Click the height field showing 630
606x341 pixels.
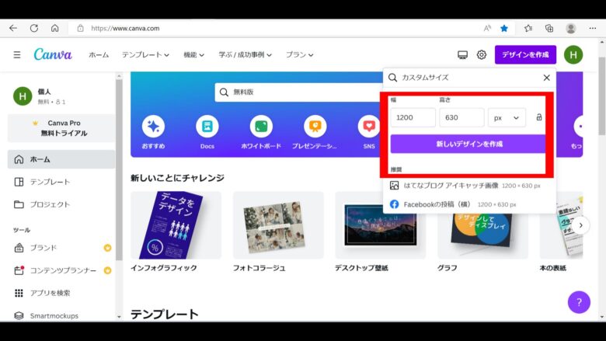pos(461,117)
